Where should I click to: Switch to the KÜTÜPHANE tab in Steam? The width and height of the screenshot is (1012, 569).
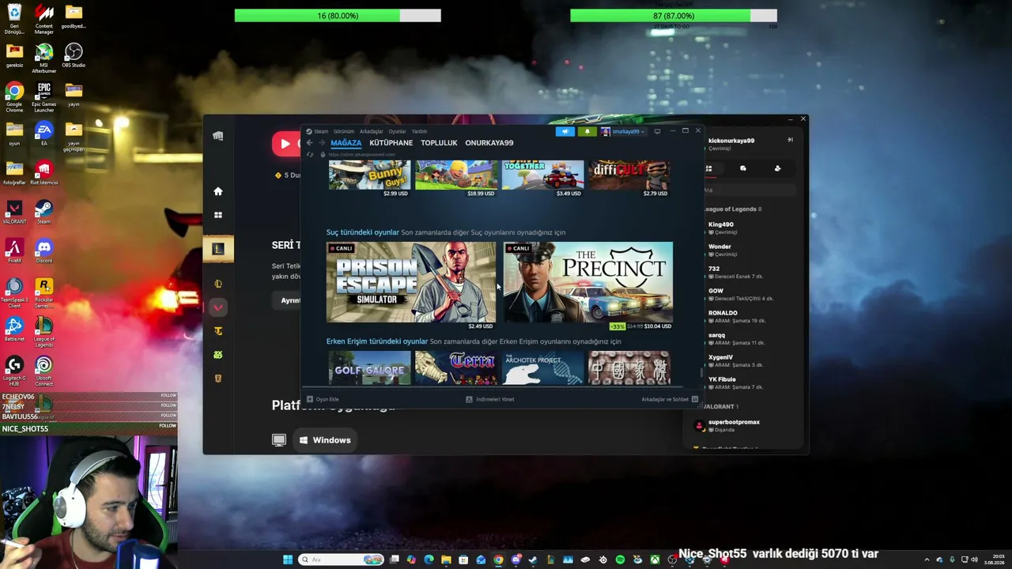(x=391, y=143)
